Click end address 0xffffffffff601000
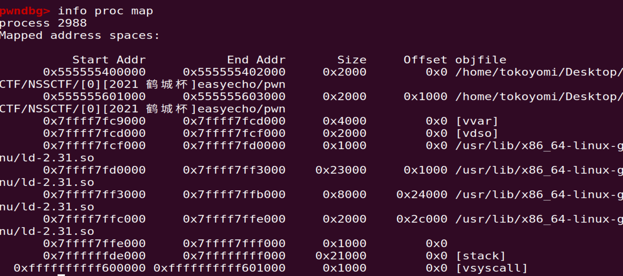 coord(219,268)
